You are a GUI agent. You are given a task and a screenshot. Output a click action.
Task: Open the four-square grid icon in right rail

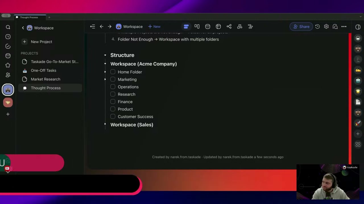[x=358, y=144]
